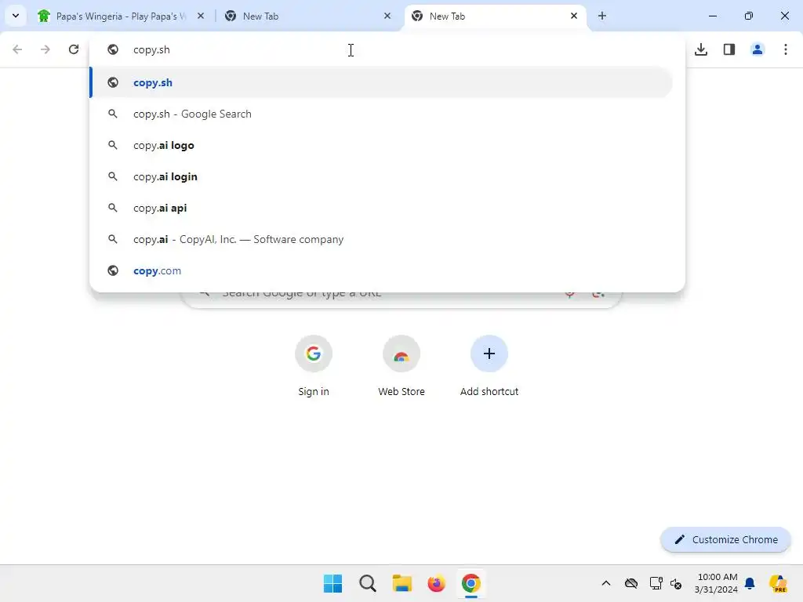
Task: Open the Sign in shortcut
Action: (x=314, y=366)
